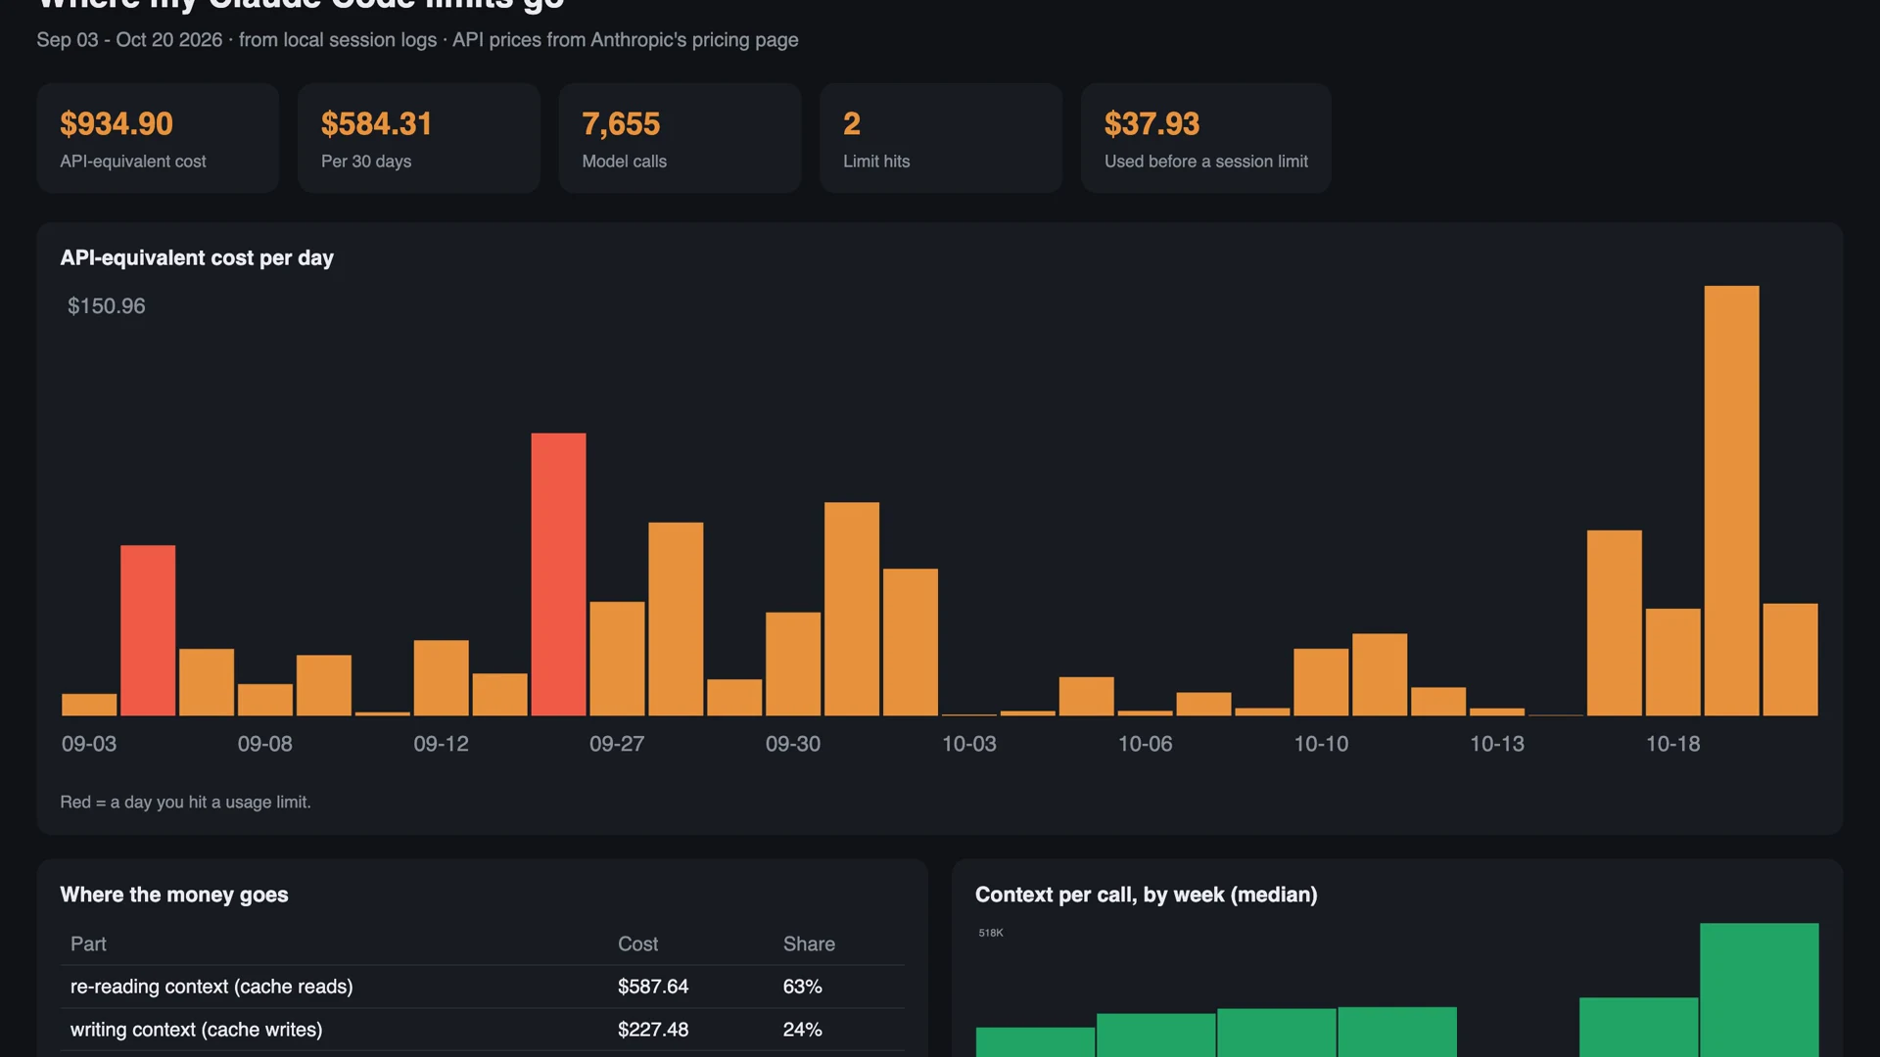Image resolution: width=1880 pixels, height=1057 pixels.
Task: Select the $37.93 Used before session limit card
Action: click(x=1206, y=138)
